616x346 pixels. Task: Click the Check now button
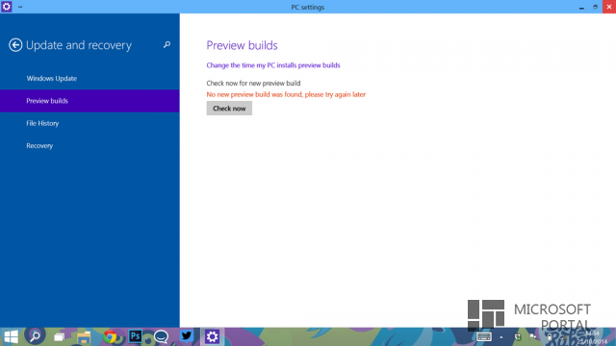click(229, 109)
